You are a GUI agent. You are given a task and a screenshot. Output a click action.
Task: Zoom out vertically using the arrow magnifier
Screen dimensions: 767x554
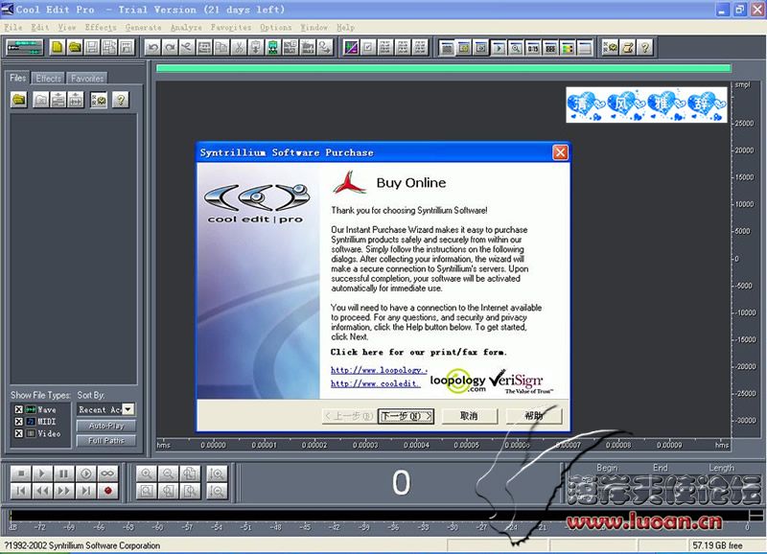(217, 491)
